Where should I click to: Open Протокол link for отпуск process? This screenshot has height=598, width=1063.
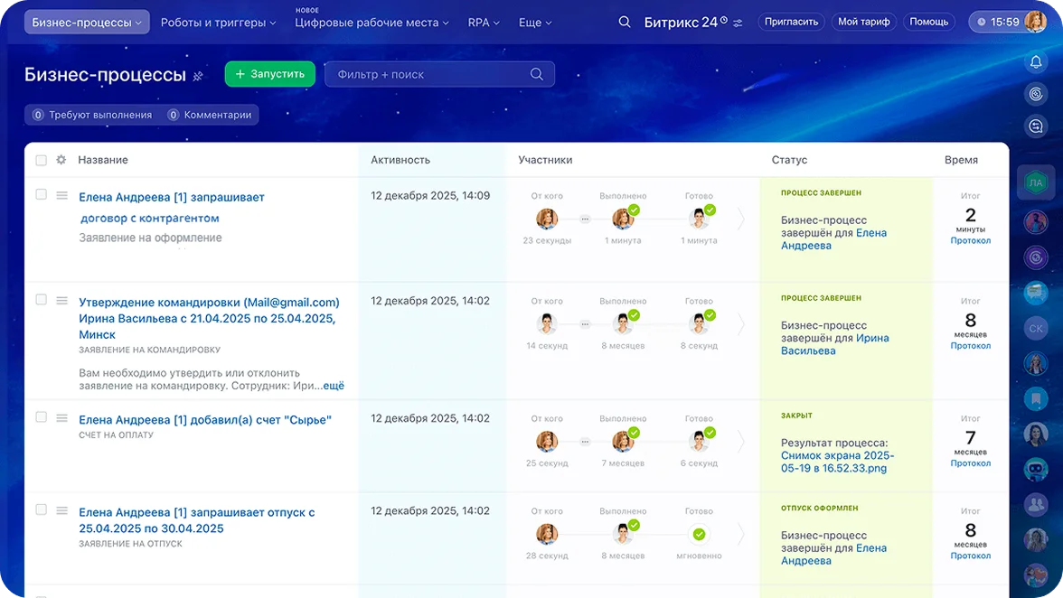970,556
